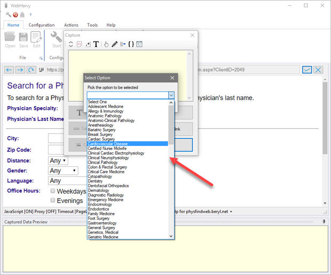Screen dimensions: 331x275
Task: Reload page with the refresh icon
Action: tap(31, 70)
